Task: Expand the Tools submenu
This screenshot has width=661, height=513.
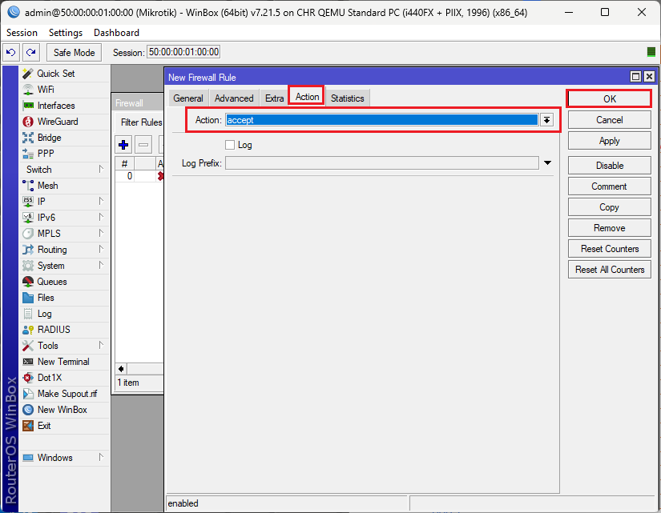Action: 101,346
